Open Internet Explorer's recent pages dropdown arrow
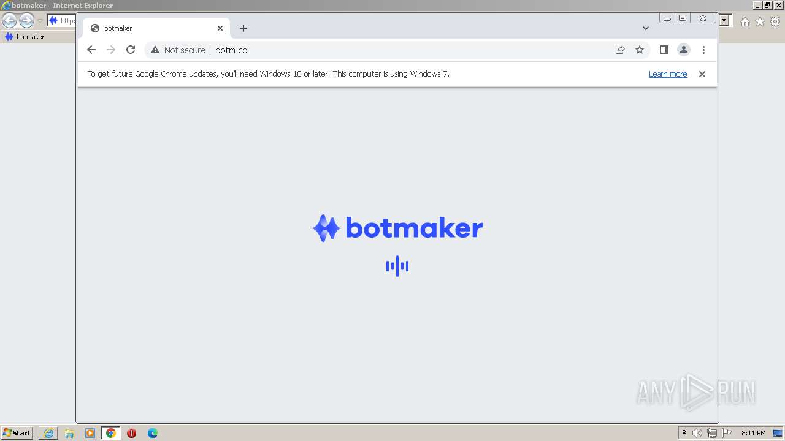785x441 pixels. tap(40, 21)
